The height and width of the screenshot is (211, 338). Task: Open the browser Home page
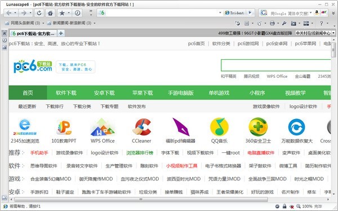pos(51,13)
